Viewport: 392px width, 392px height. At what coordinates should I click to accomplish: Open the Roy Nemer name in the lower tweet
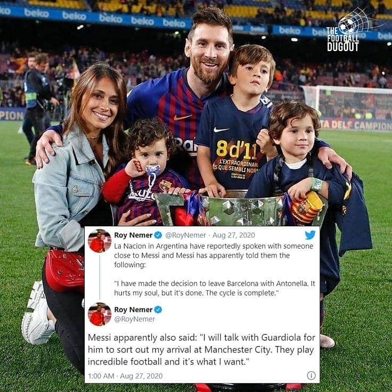point(133,309)
